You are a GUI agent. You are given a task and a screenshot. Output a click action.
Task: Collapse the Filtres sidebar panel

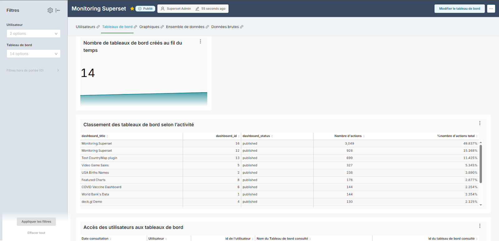[58, 10]
